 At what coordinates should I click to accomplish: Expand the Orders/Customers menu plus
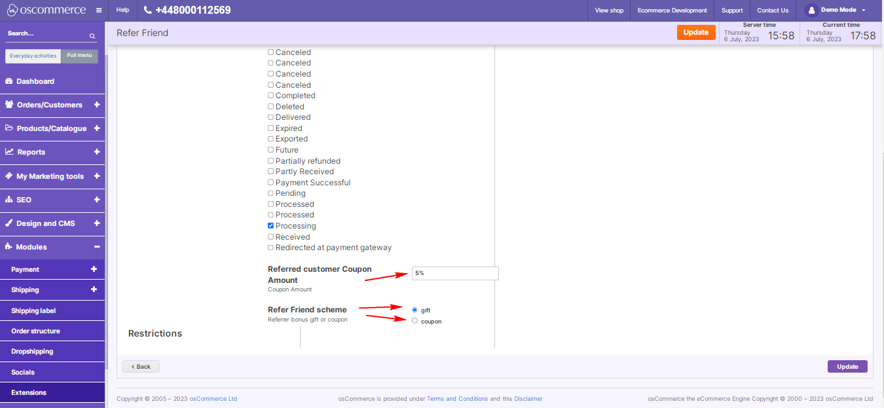click(97, 105)
